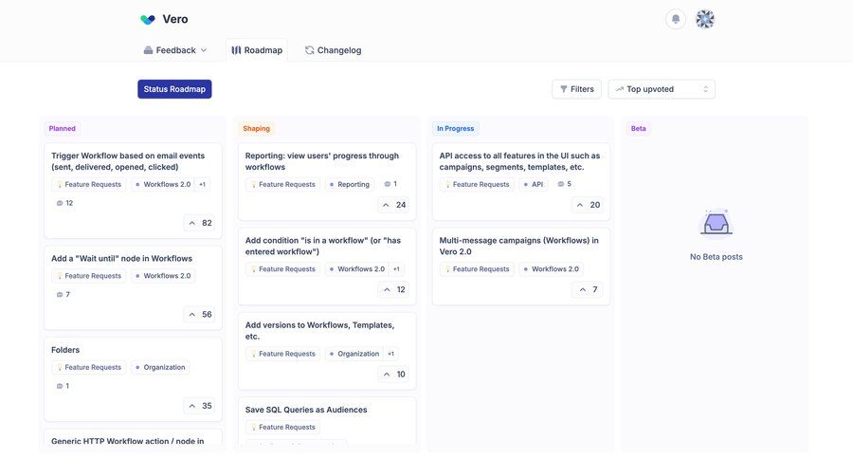Click the Organization tag on Folders card
This screenshot has height=459, width=853.
(160, 368)
